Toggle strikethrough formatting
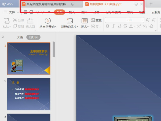The image size is (161, 121). [125, 26]
